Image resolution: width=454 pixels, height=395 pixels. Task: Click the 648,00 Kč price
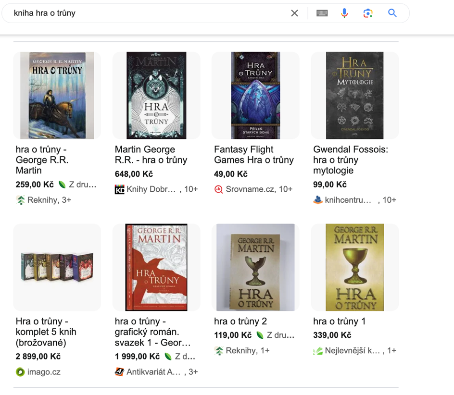pos(134,174)
